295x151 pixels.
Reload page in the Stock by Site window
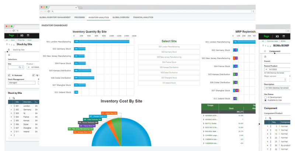[14, 31]
